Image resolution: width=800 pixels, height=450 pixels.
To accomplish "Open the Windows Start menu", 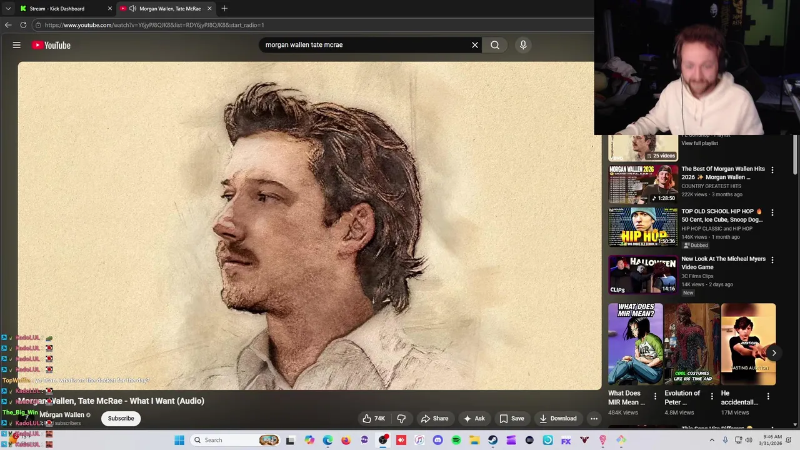I will coord(179,440).
